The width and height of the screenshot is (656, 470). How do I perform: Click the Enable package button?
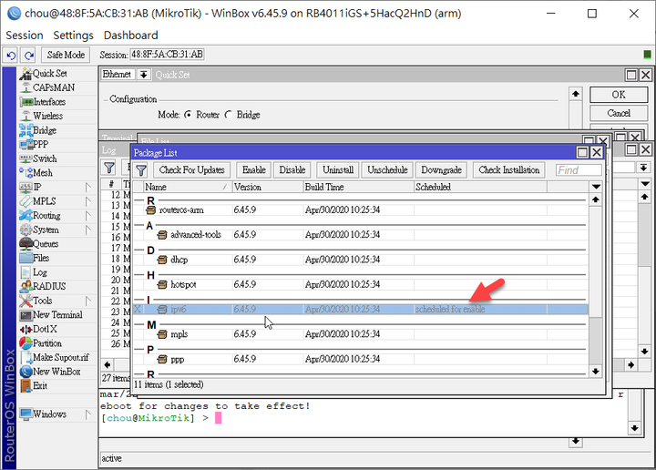[254, 170]
